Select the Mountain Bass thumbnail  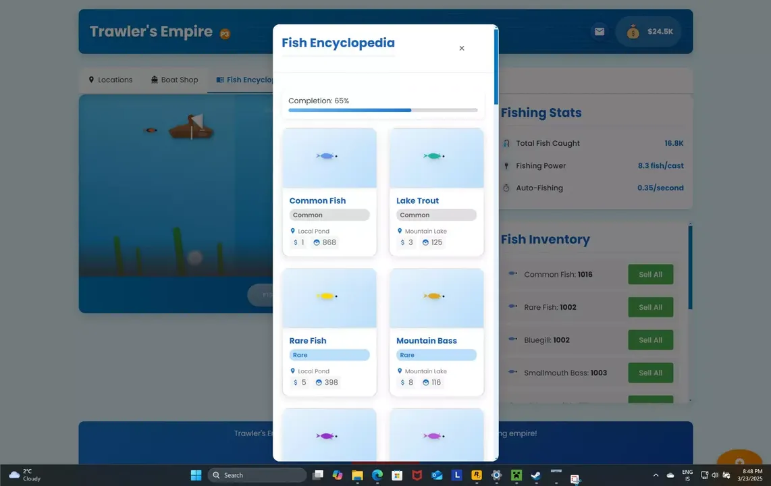[436, 297]
